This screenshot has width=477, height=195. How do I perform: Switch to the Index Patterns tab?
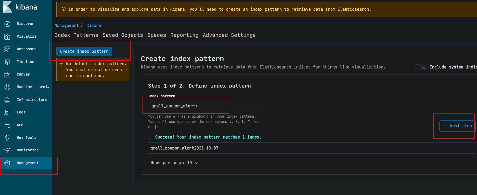pyautogui.click(x=76, y=35)
